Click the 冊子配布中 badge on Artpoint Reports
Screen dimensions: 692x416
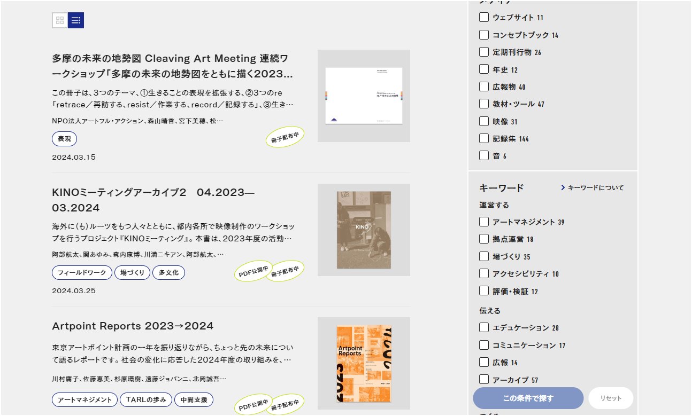point(285,405)
